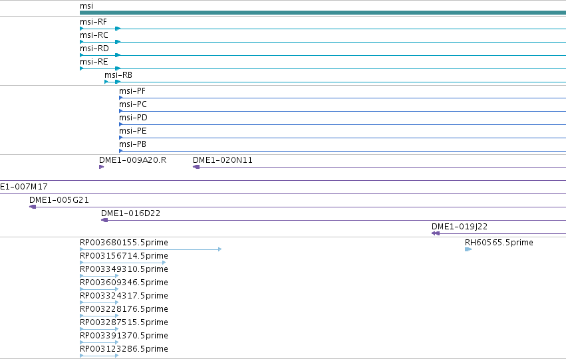Click the msi-PE protein label
This screenshot has width=566, height=359.
(x=133, y=131)
